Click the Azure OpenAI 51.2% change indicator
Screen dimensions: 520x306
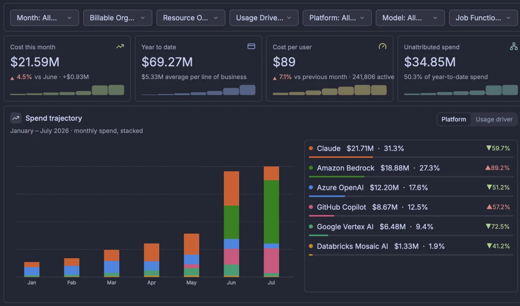pyautogui.click(x=498, y=188)
